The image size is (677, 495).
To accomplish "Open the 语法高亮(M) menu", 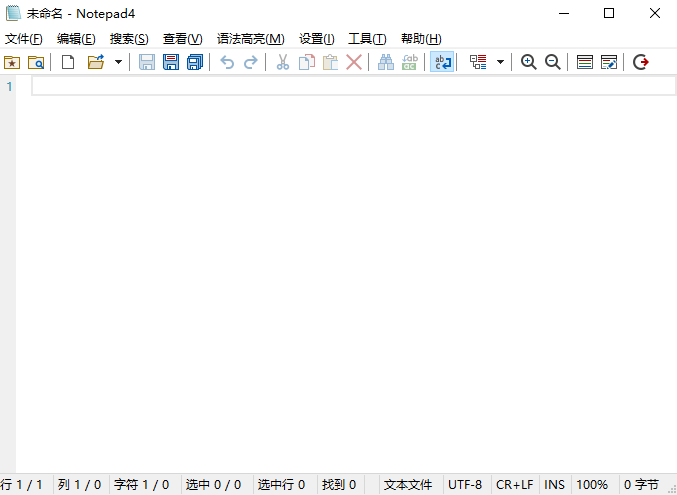I will (251, 39).
